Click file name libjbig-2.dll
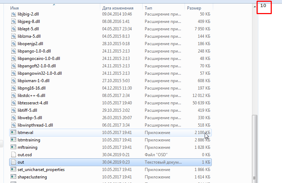Viewport: 282px width, 183px height. click(28, 14)
